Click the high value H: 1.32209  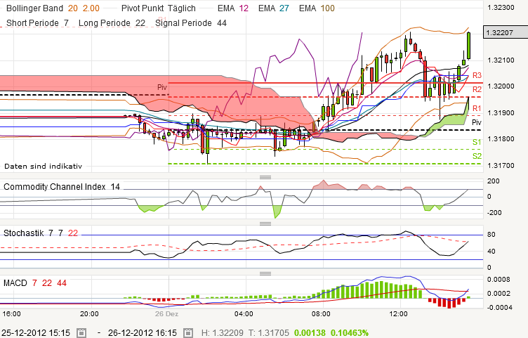tap(223, 333)
